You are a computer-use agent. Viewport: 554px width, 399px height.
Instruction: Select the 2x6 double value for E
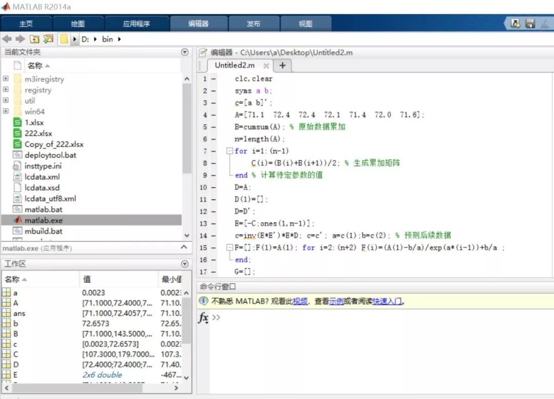[102, 374]
